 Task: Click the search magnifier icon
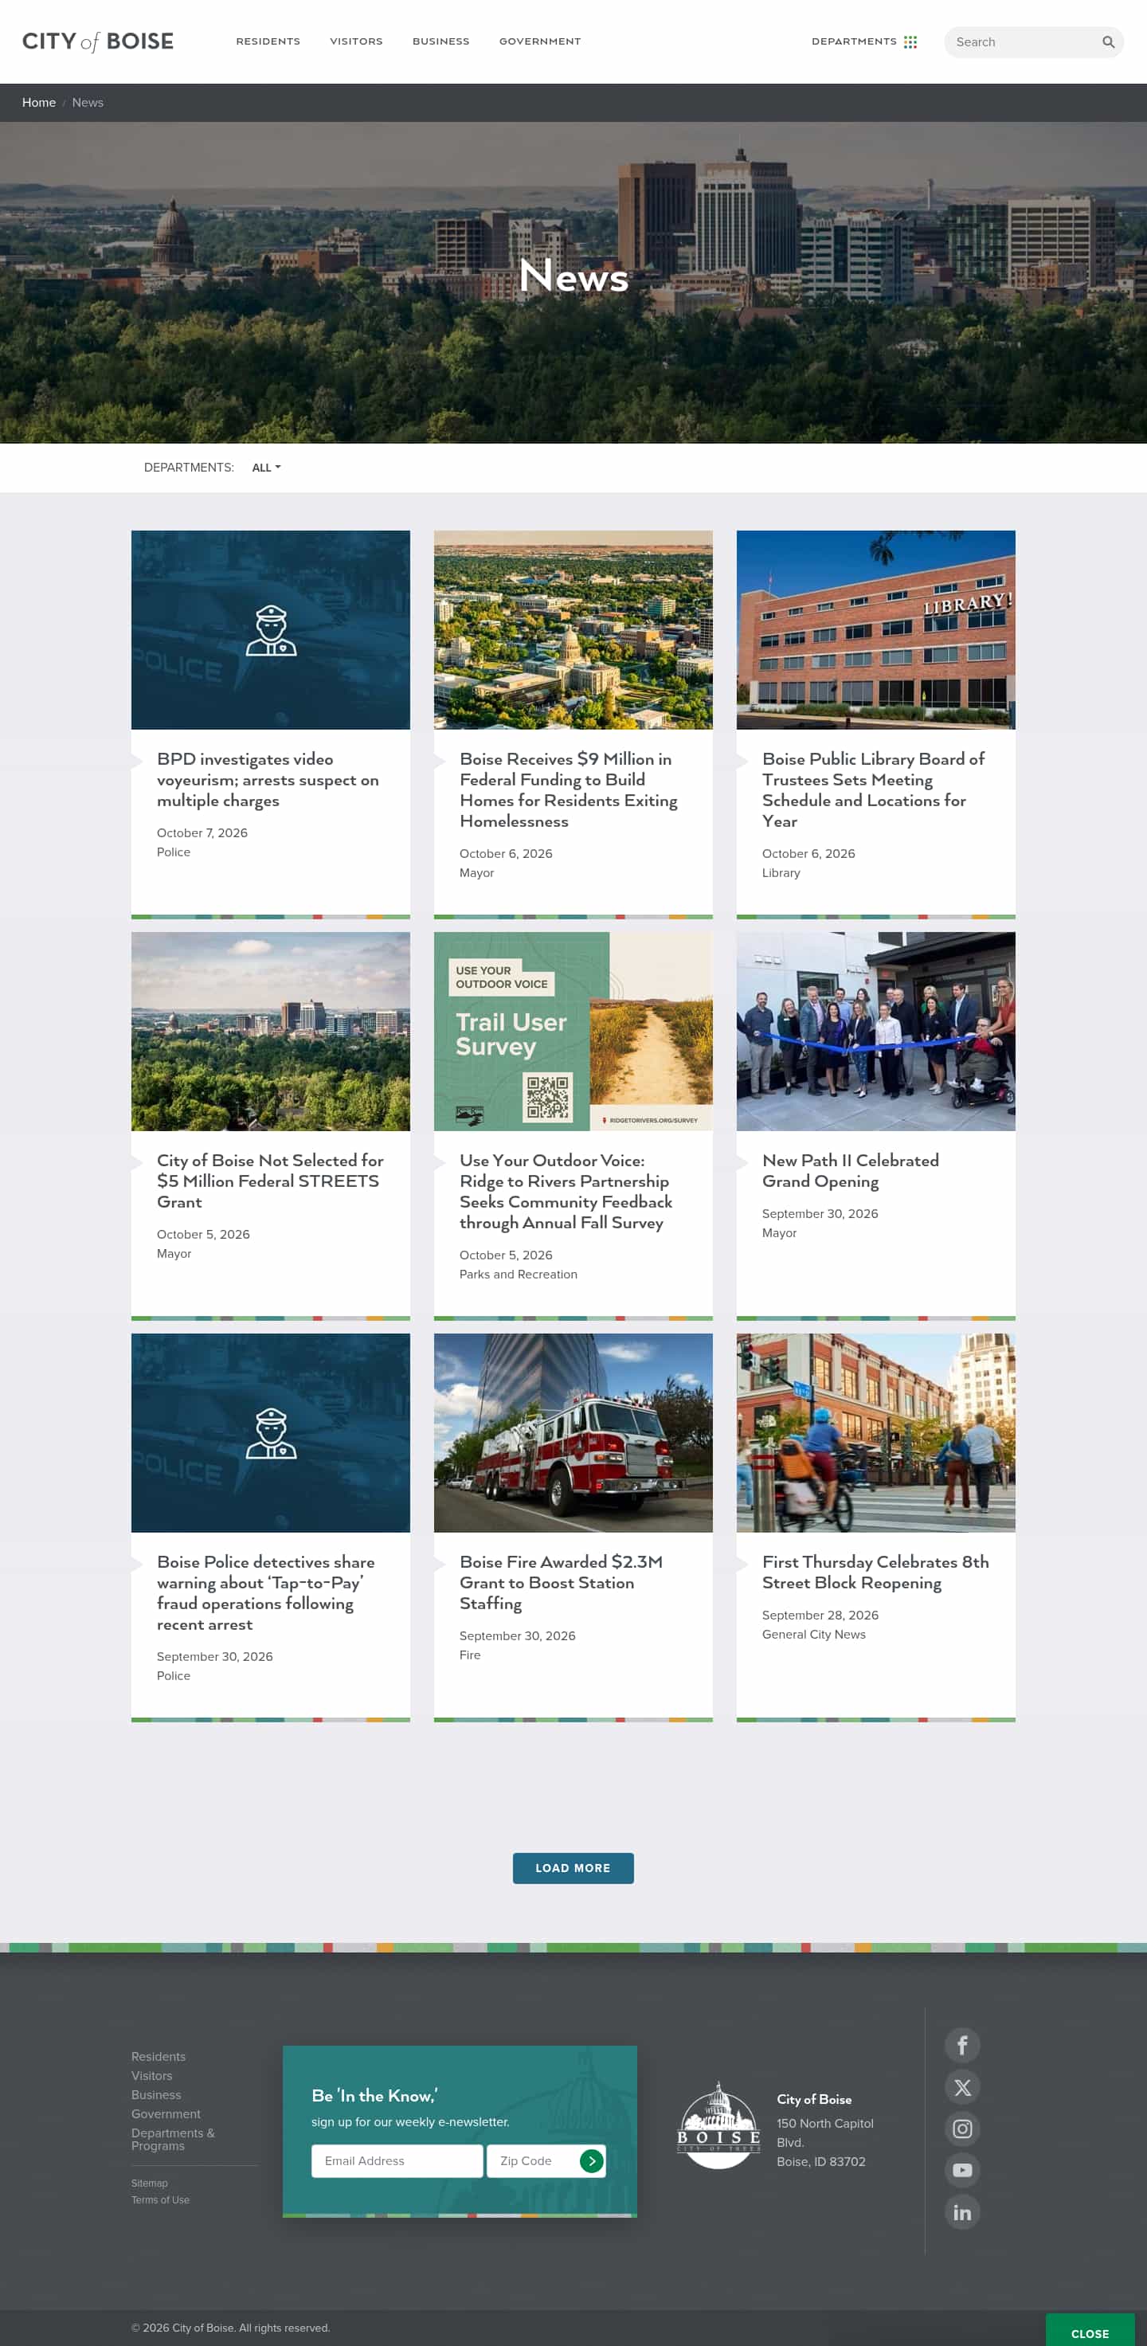coord(1108,42)
